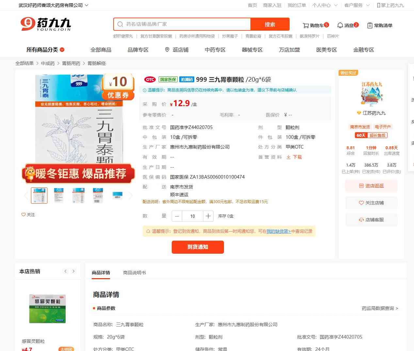414x351 pixels.
Task: Toggle the heart to favorite this product
Action: (x=24, y=215)
